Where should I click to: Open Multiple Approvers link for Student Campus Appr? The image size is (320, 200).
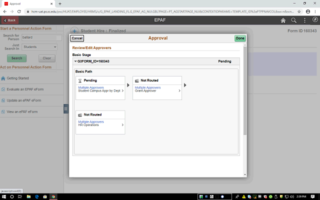[x=91, y=87]
